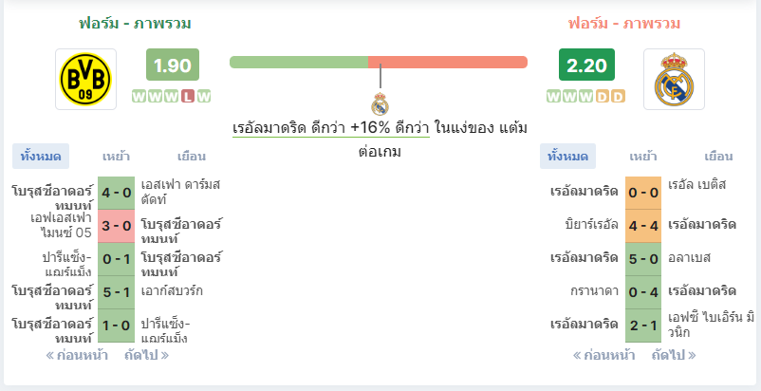Go to ถัดไป under Real Madrid results
This screenshot has height=391, width=761.
(x=674, y=355)
